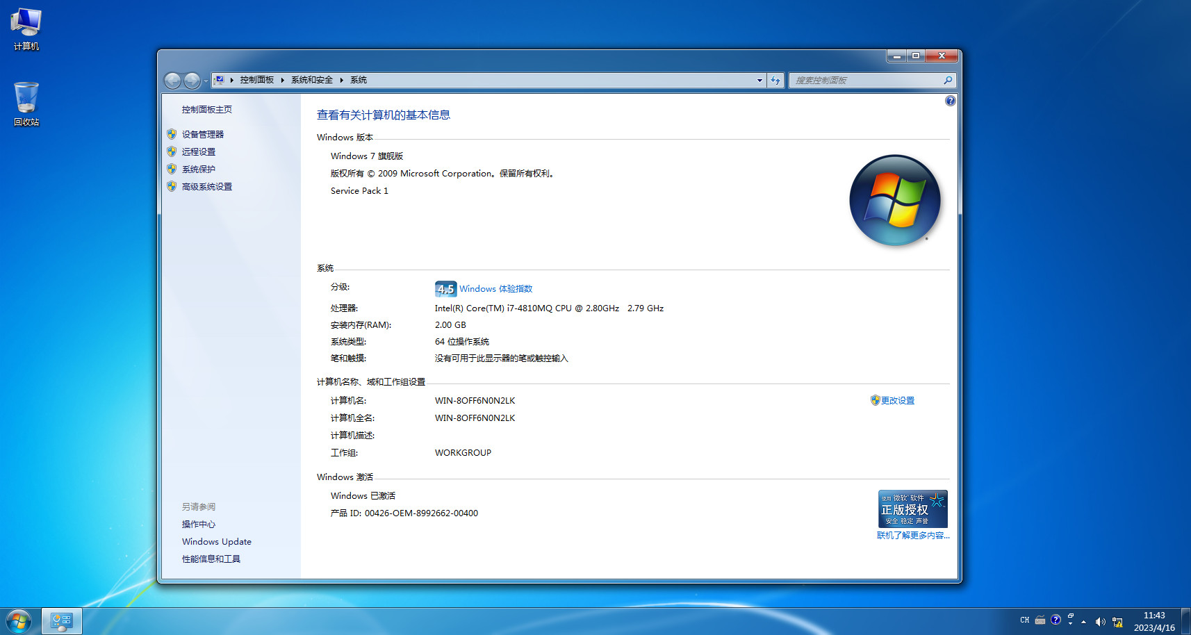
Task: Click the Back navigation arrow button
Action: click(x=172, y=81)
